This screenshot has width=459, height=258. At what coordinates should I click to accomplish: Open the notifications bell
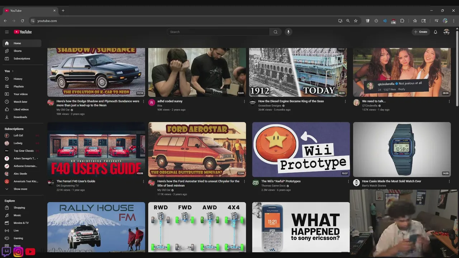(x=435, y=32)
